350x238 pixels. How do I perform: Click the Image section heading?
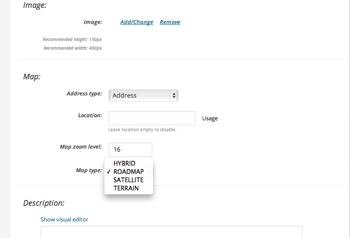click(x=35, y=5)
